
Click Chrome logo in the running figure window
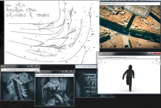(x=99, y=54)
